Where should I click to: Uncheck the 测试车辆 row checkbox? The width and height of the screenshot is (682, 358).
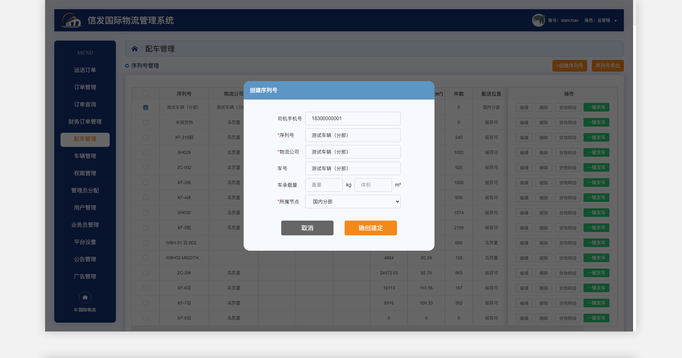145,107
